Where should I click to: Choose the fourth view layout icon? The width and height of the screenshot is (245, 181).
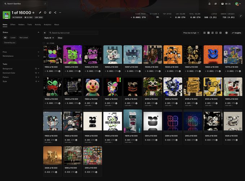pyautogui.click(x=217, y=33)
